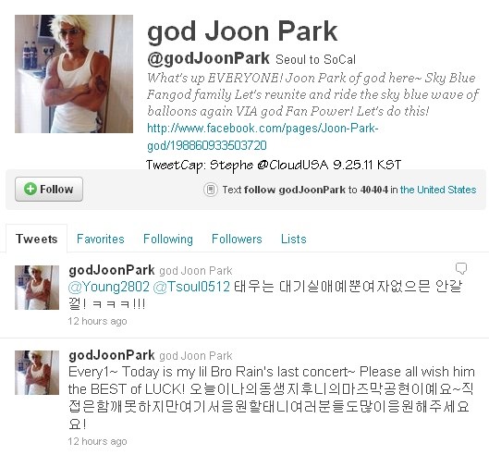Open the Lists tab
The image size is (489, 455).
293,239
